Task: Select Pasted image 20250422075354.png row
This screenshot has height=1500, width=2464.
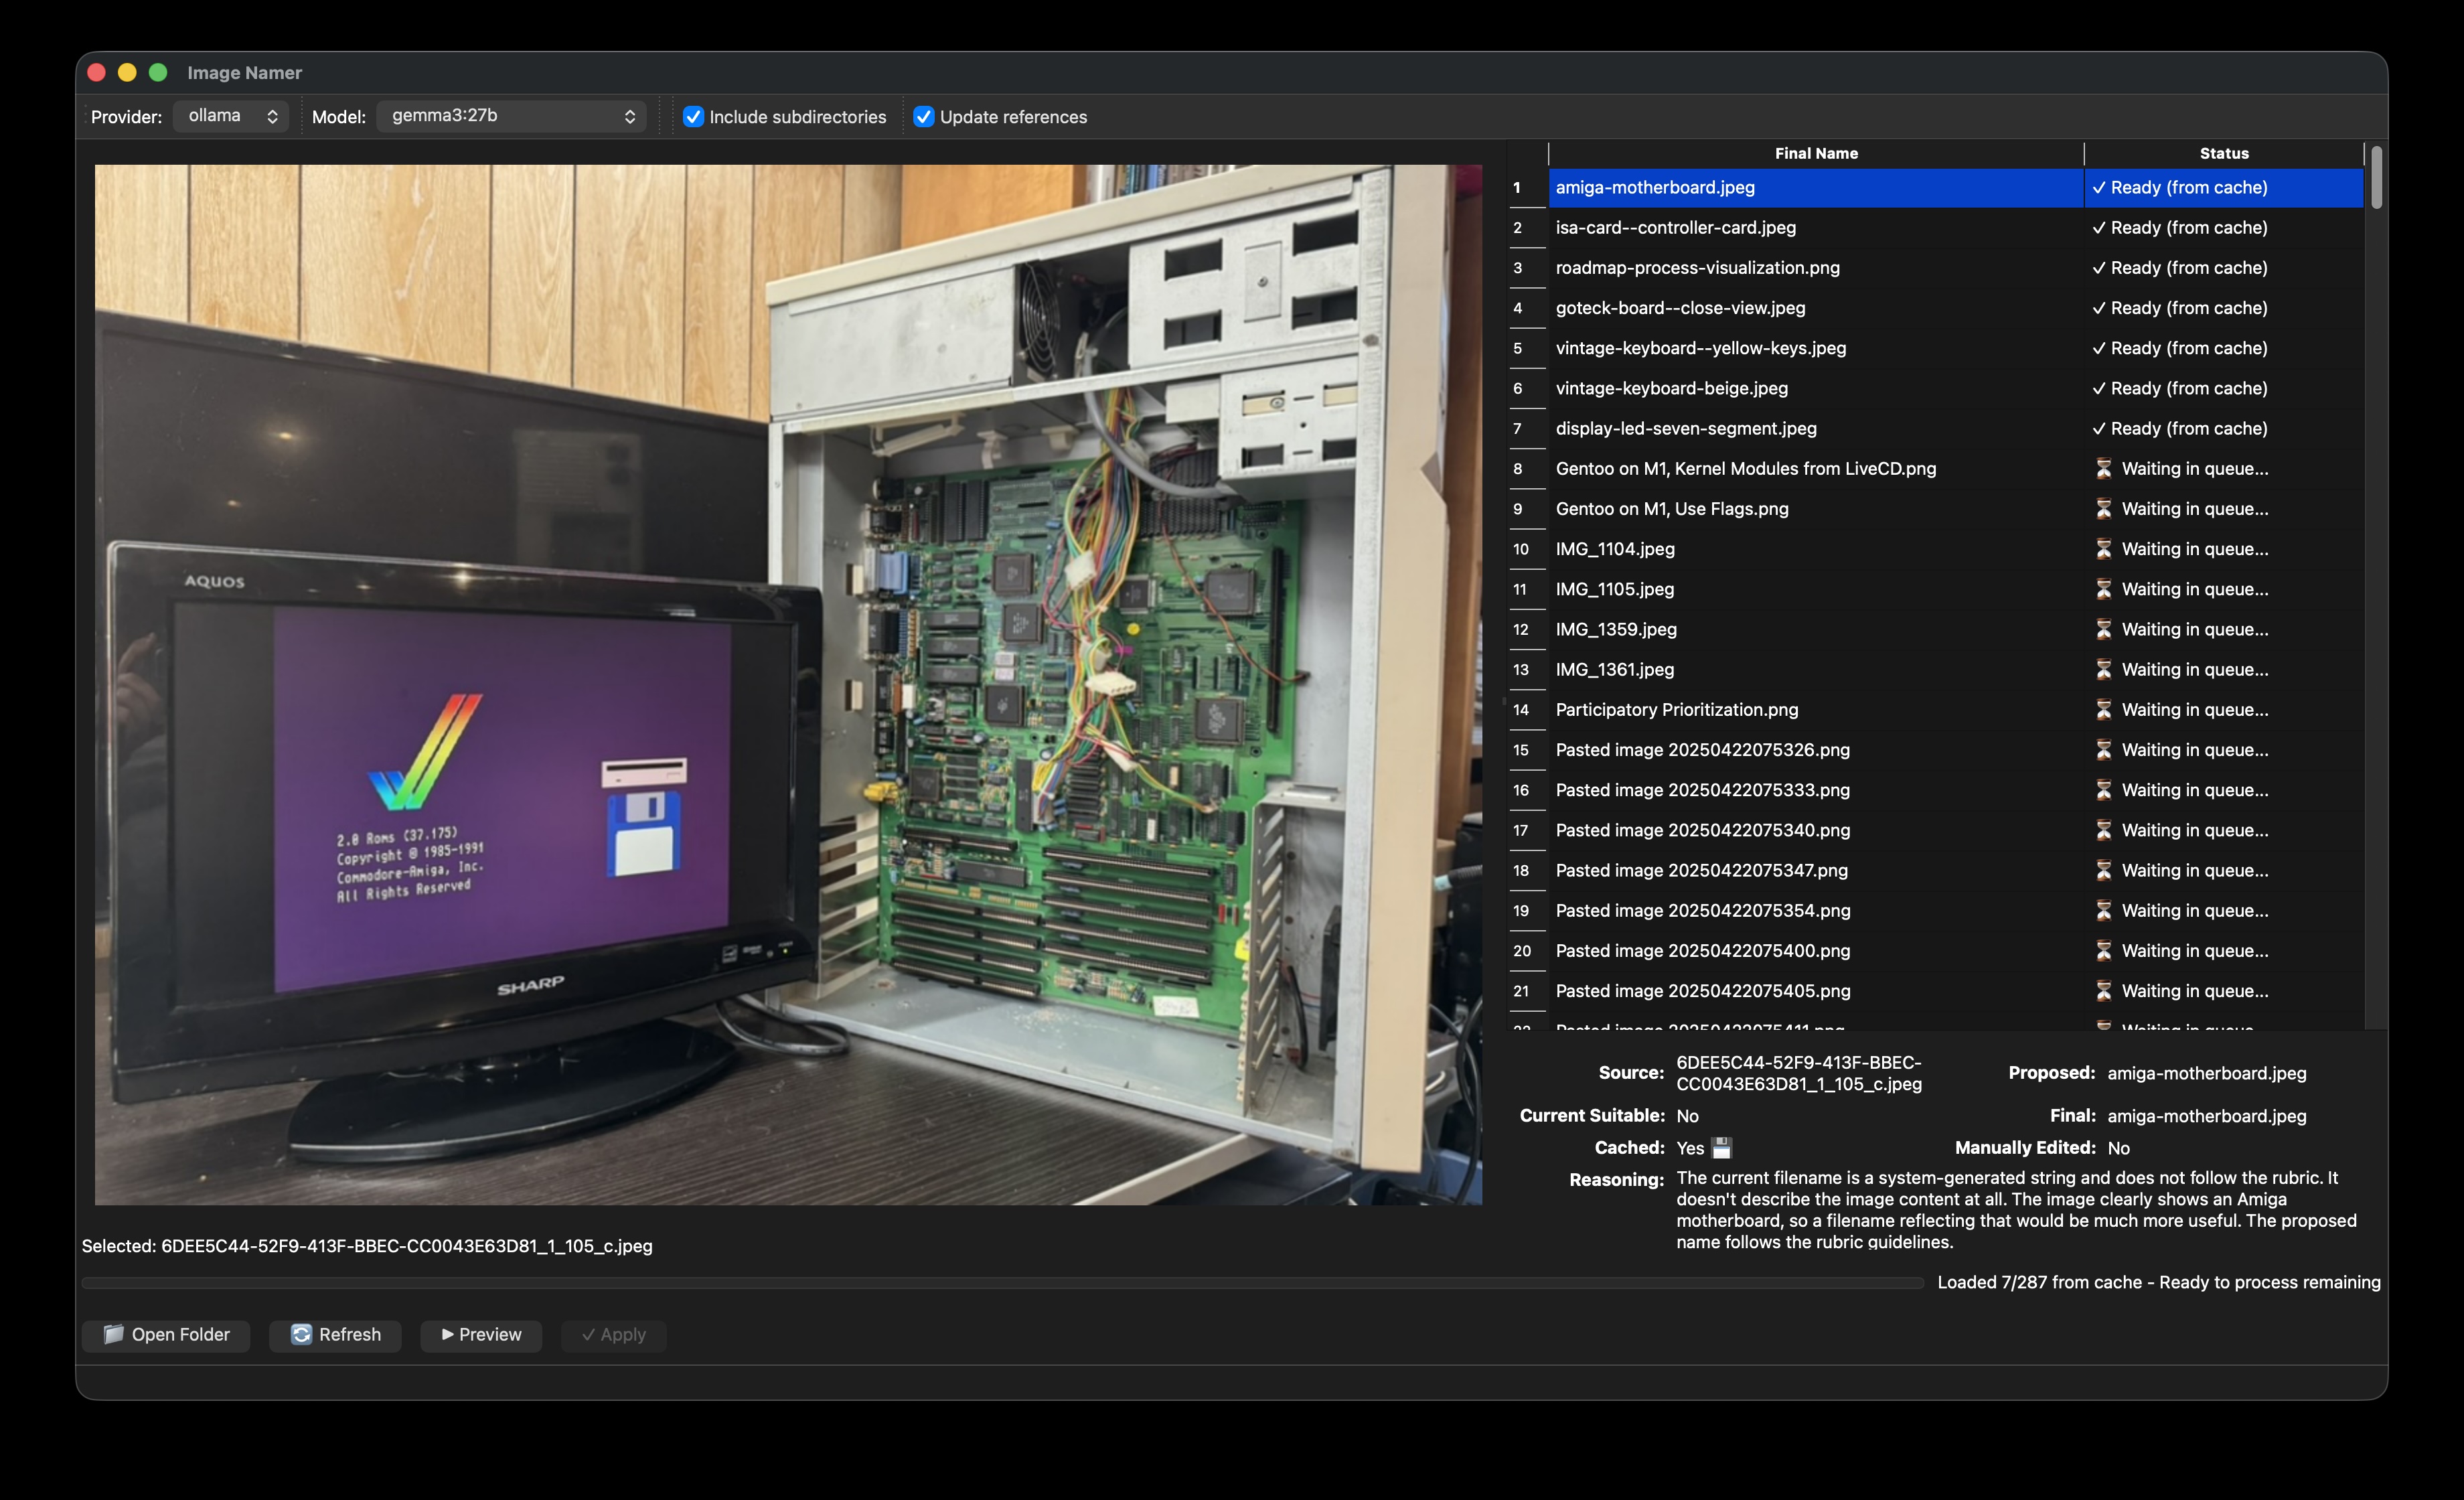Action: [1936, 911]
